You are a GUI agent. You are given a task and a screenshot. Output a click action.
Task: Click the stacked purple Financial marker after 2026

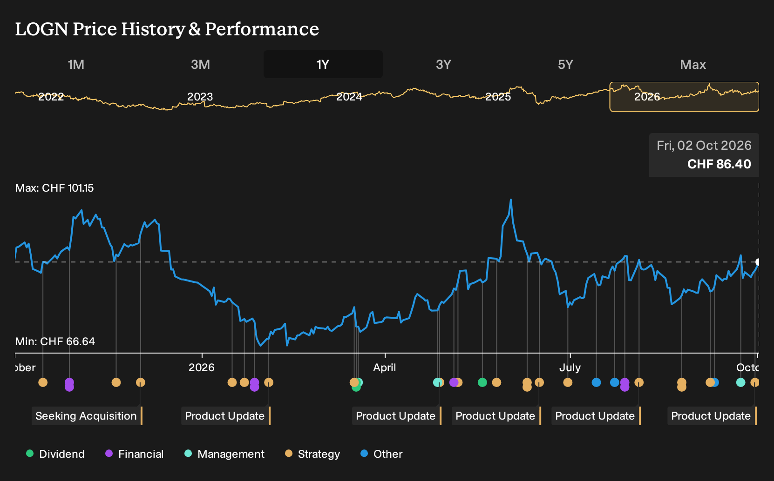[254, 384]
